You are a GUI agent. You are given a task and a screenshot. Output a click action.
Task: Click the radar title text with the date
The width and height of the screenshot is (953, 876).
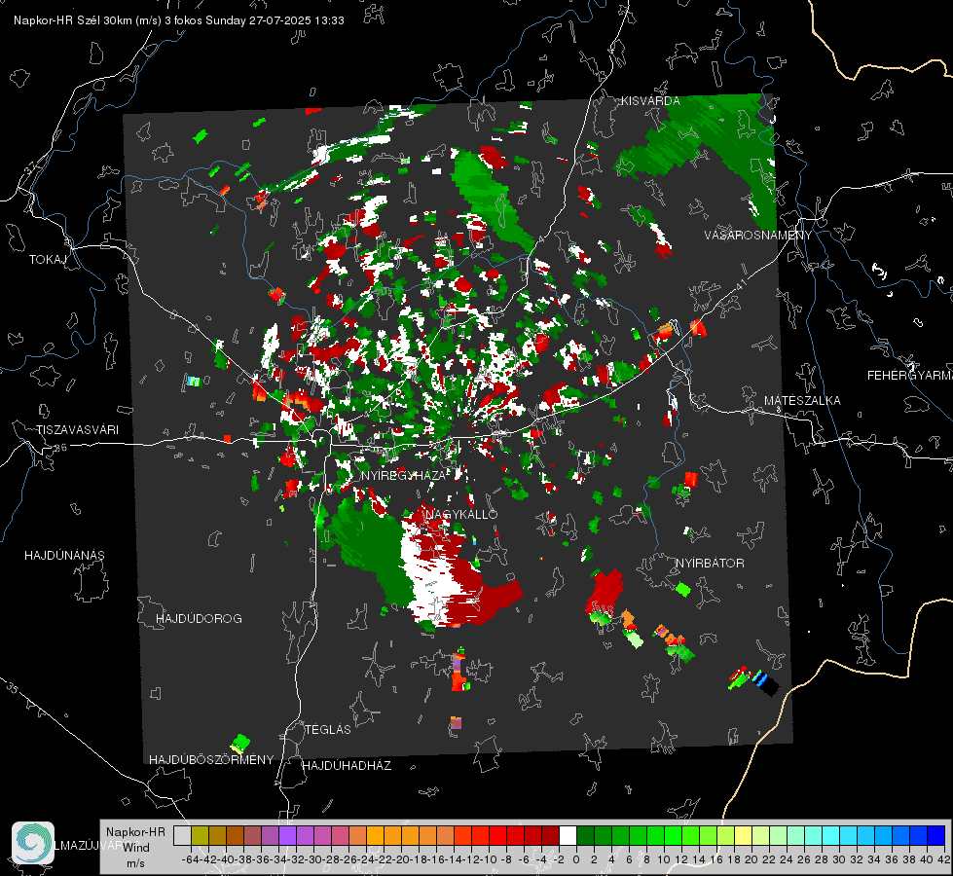[179, 20]
